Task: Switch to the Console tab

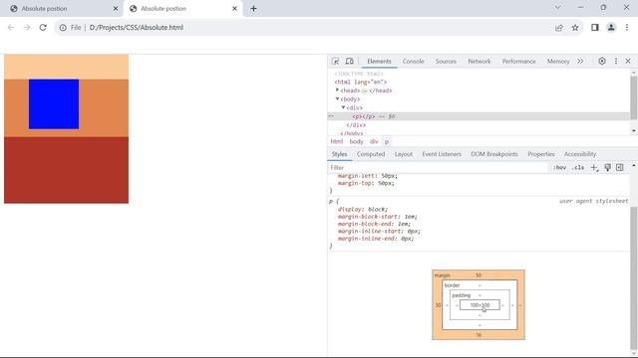Action: 413,62
